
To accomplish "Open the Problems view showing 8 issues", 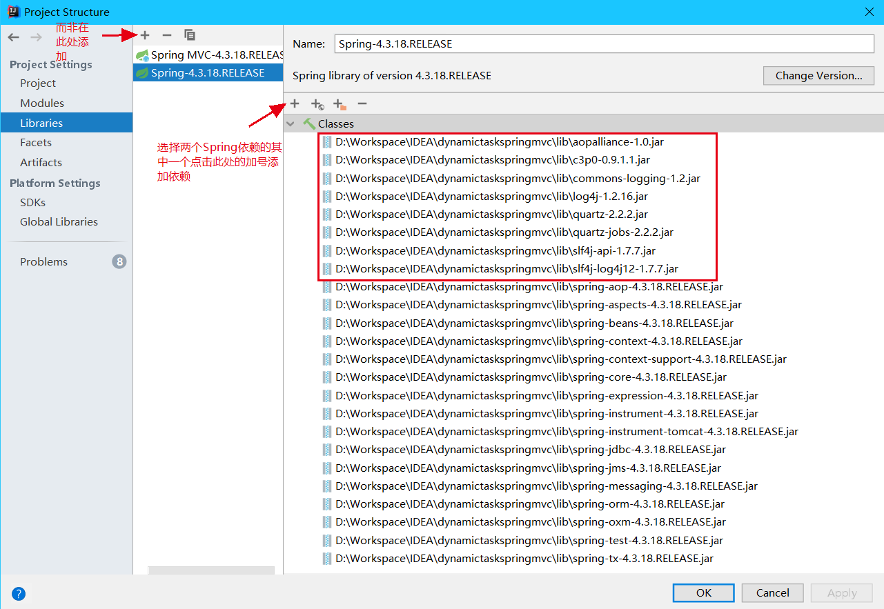I will 43,261.
